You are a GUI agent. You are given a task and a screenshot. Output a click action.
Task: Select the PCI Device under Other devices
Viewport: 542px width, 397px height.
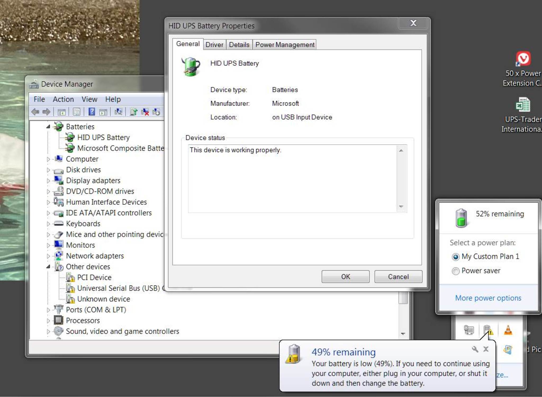pos(94,277)
